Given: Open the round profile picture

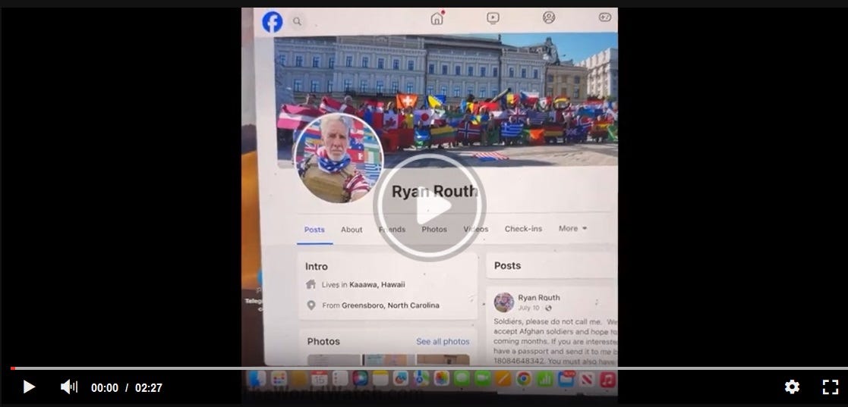Looking at the screenshot, I should 339,158.
